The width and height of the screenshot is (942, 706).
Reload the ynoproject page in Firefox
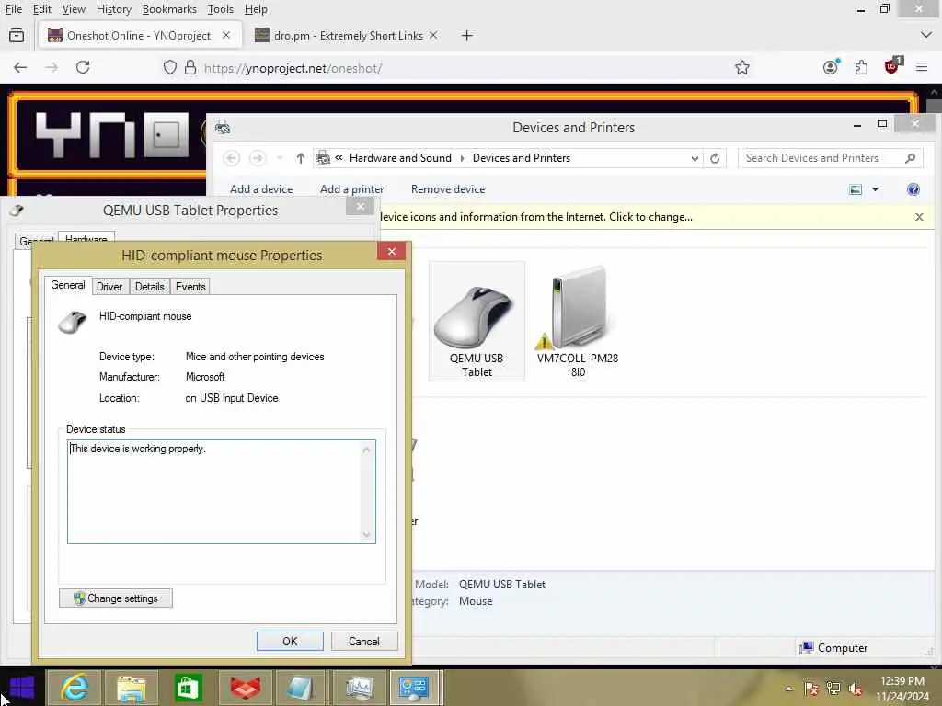(x=83, y=68)
